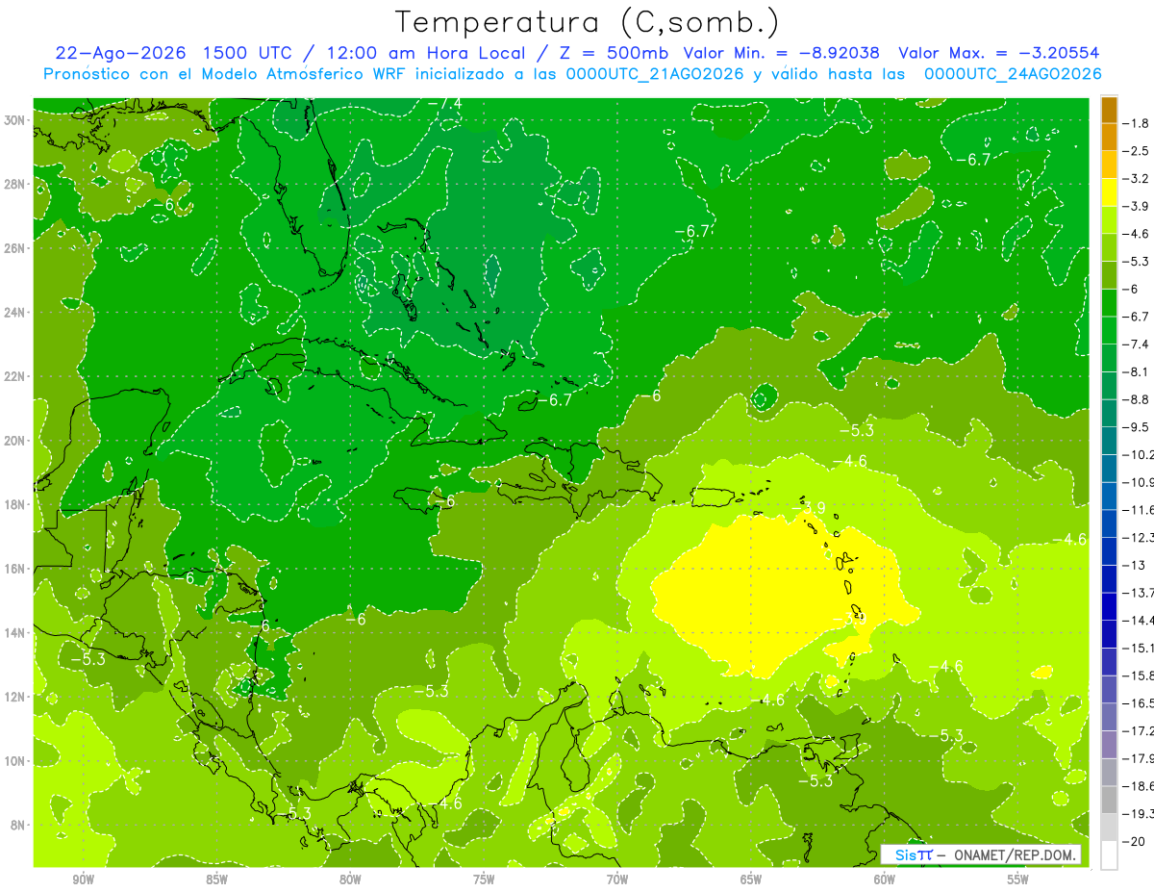Click the purple swatch between -17.2 and -17.9
Screen dimensions: 1154x892
point(1109,745)
